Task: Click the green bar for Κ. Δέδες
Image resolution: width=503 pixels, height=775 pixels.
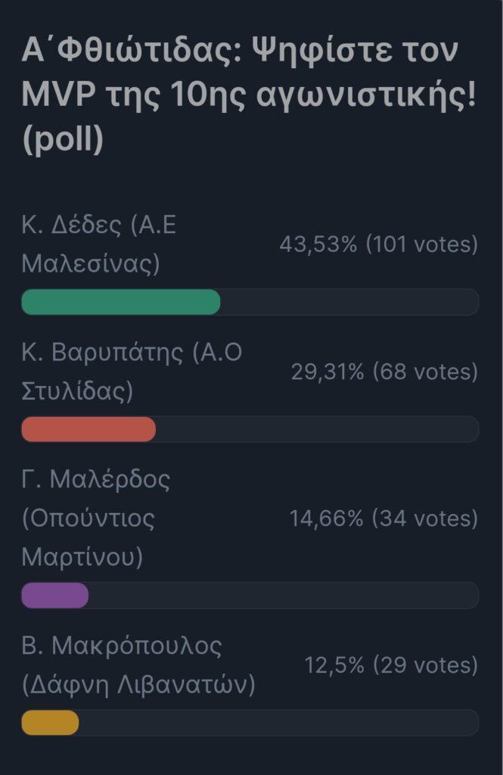Action: [121, 302]
